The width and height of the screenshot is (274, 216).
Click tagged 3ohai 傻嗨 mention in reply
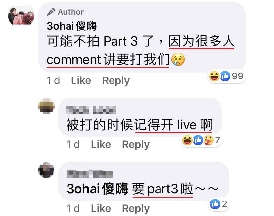(97, 189)
